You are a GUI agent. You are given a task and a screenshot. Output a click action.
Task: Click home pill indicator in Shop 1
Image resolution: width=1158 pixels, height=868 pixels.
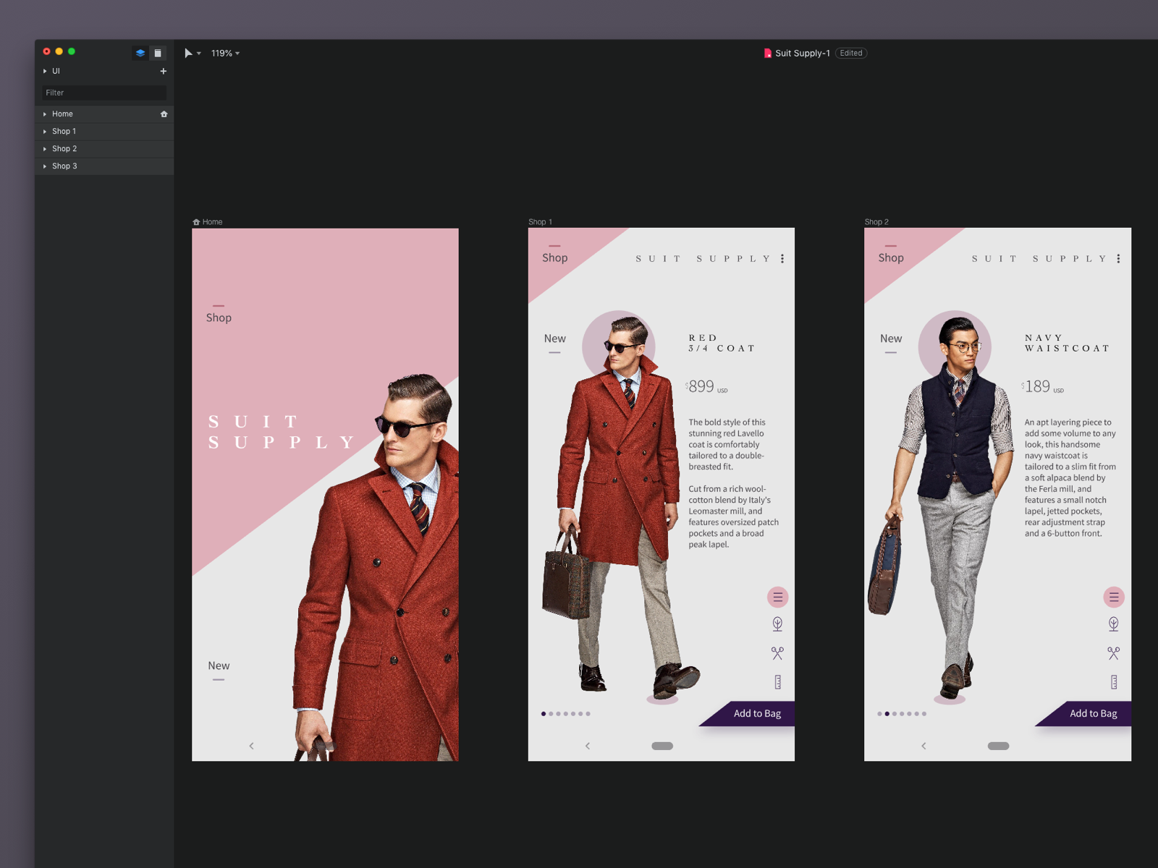click(x=662, y=746)
